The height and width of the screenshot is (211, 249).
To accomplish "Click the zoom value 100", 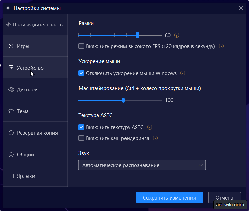I will tap(169, 100).
